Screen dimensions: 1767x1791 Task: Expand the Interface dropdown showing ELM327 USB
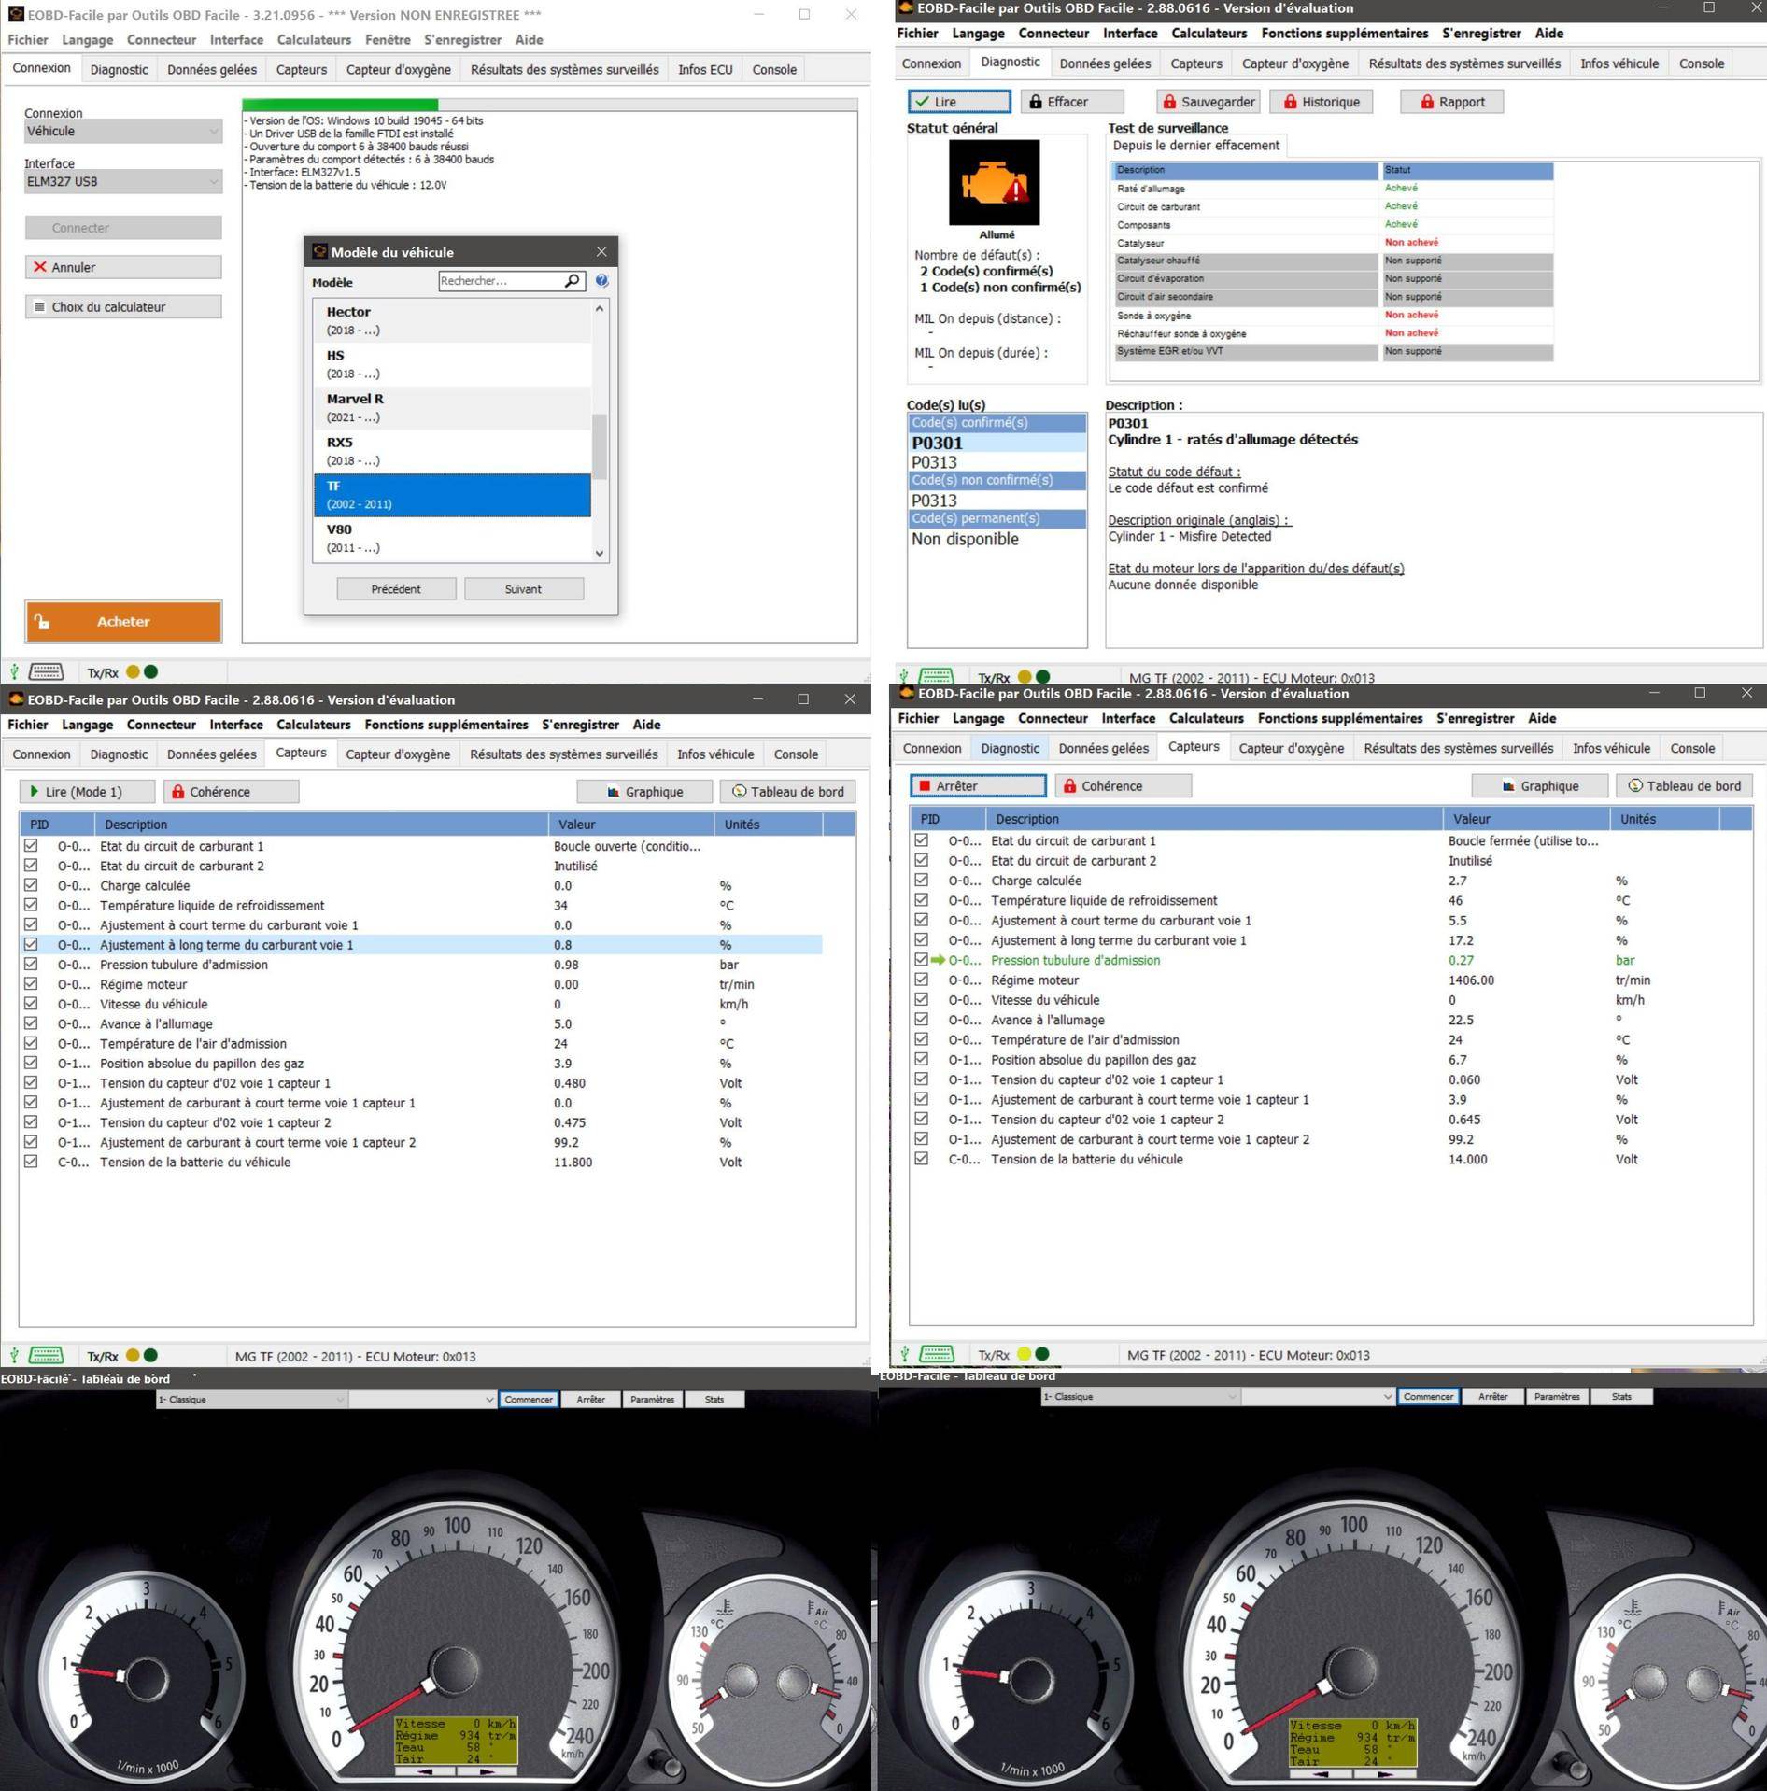(x=122, y=182)
